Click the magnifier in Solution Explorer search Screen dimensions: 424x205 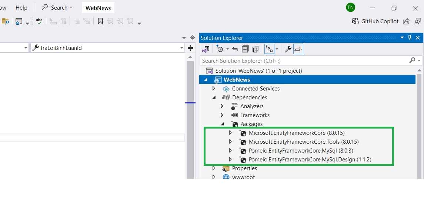coord(413,61)
